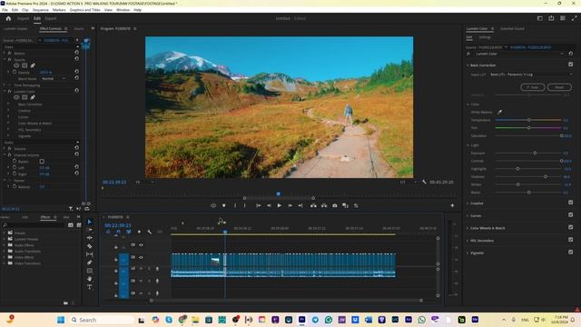
Task: Toggle Vignette section checkbox
Action: (571, 253)
